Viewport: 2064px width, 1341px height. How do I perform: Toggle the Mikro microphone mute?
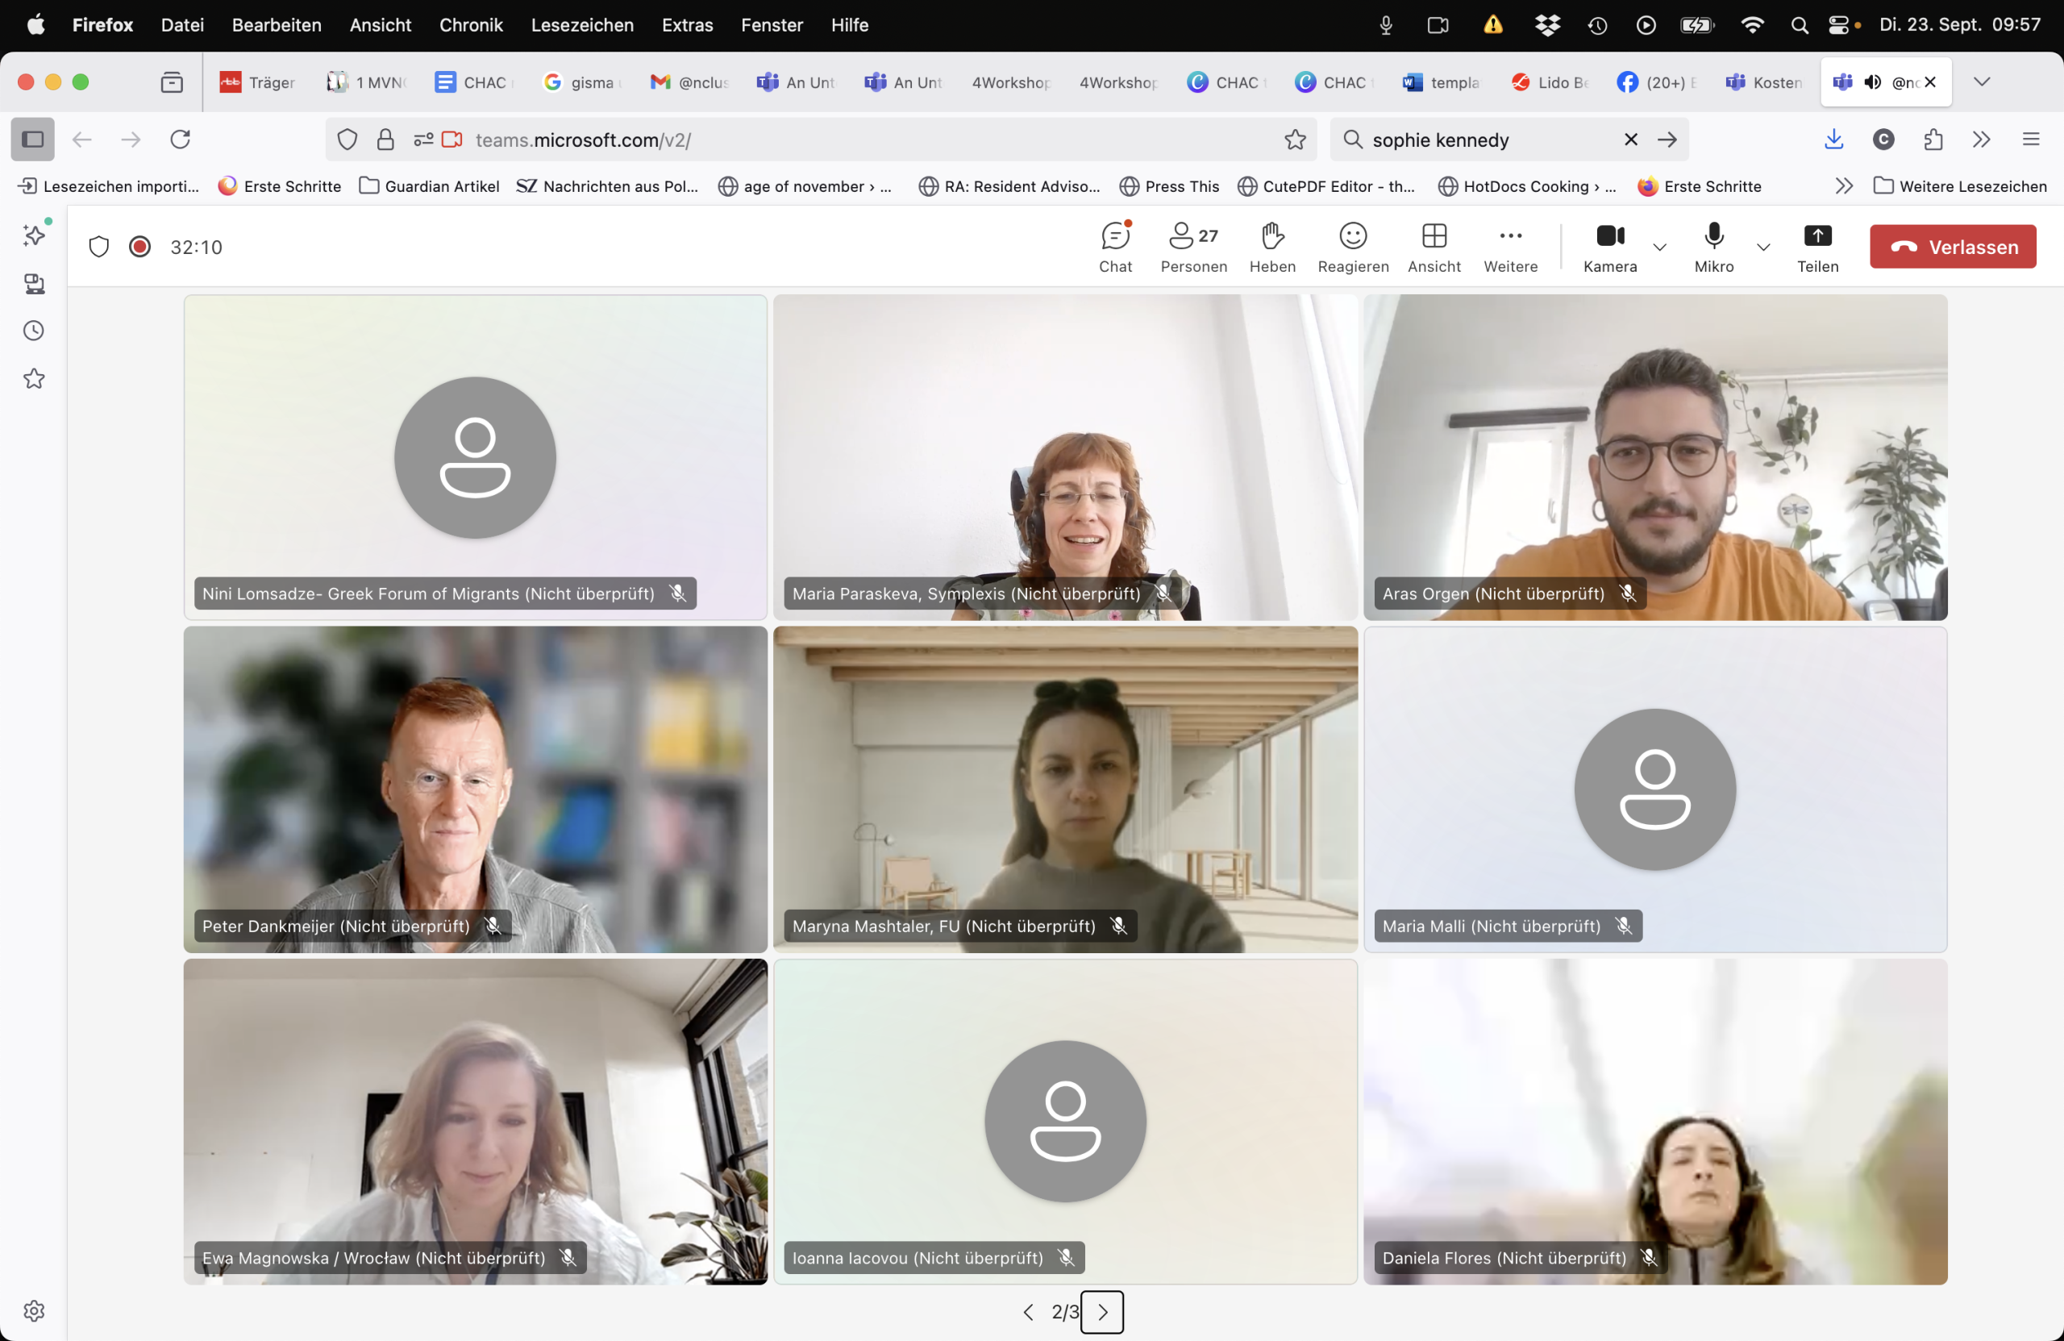point(1713,246)
